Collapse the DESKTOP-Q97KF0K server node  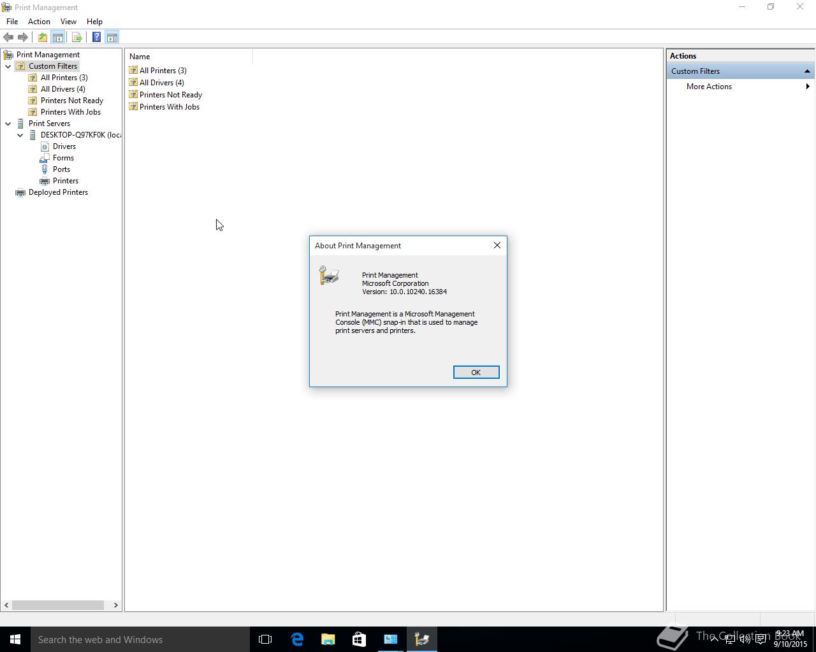[x=20, y=135]
